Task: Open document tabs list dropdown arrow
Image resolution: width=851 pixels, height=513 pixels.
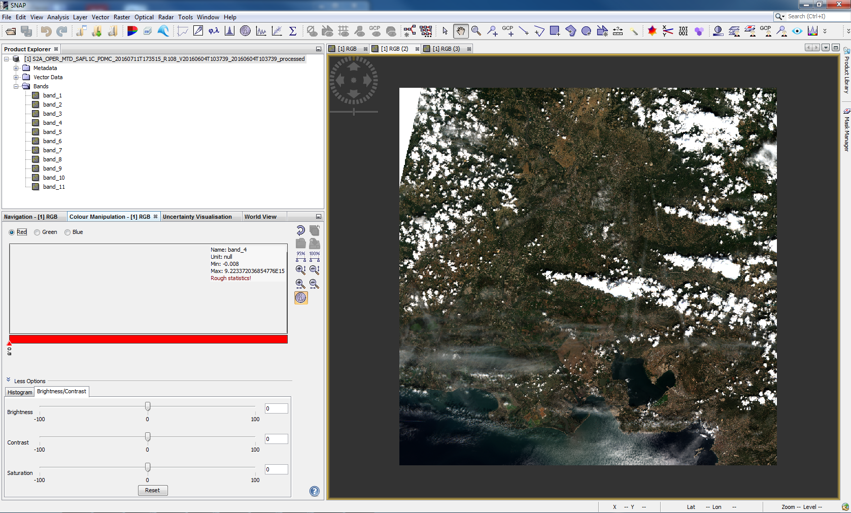Action: pyautogui.click(x=826, y=48)
